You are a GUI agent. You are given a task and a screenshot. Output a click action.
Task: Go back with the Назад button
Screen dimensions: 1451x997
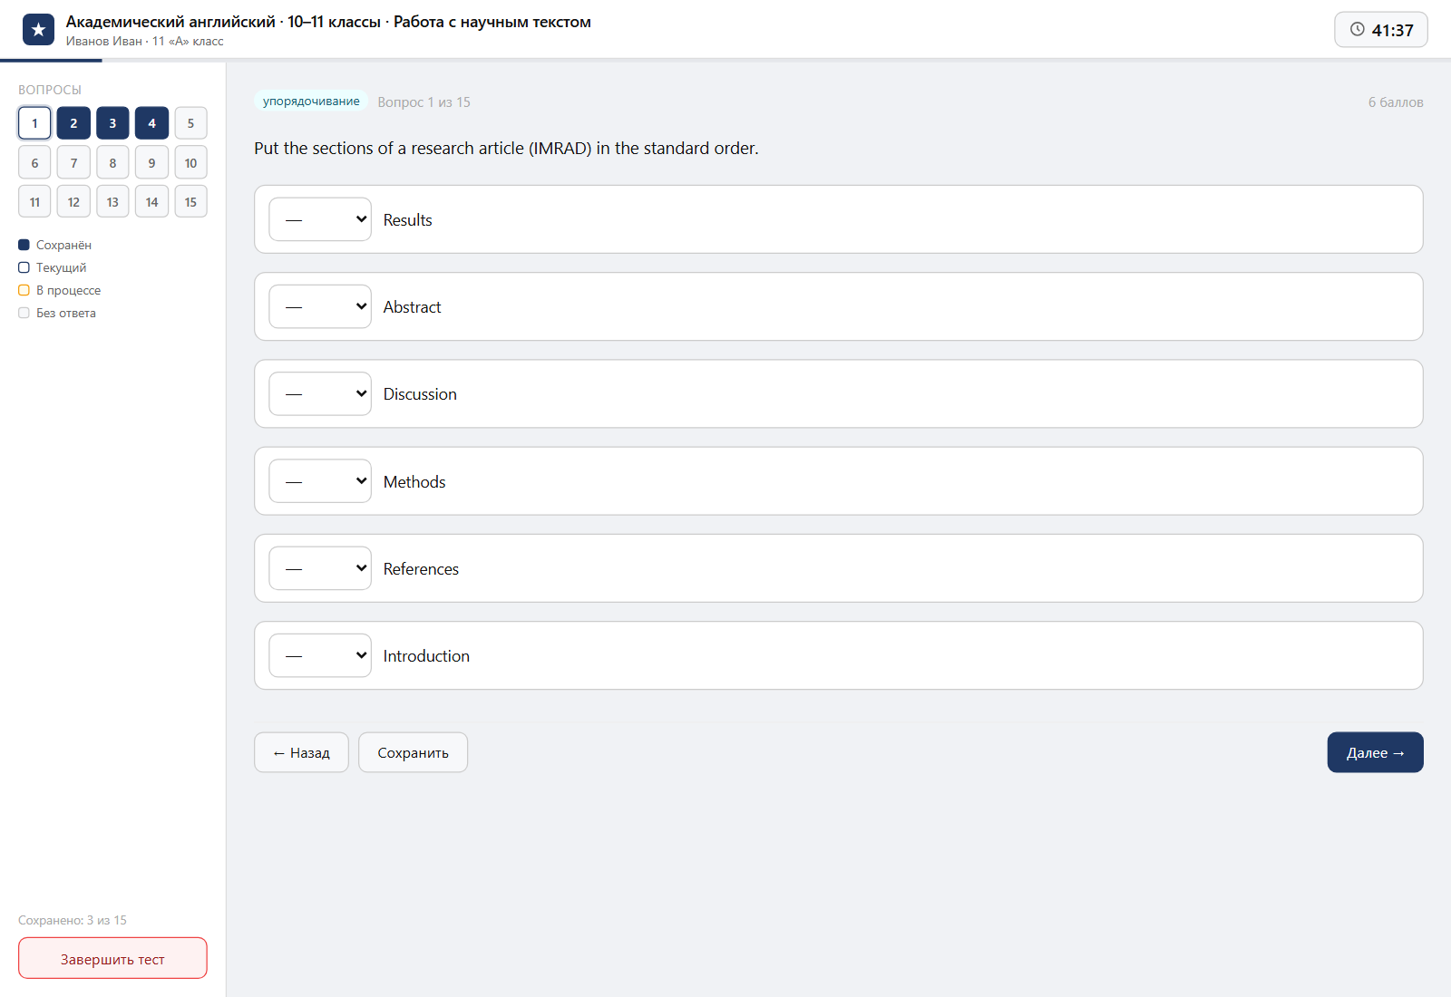click(x=301, y=752)
